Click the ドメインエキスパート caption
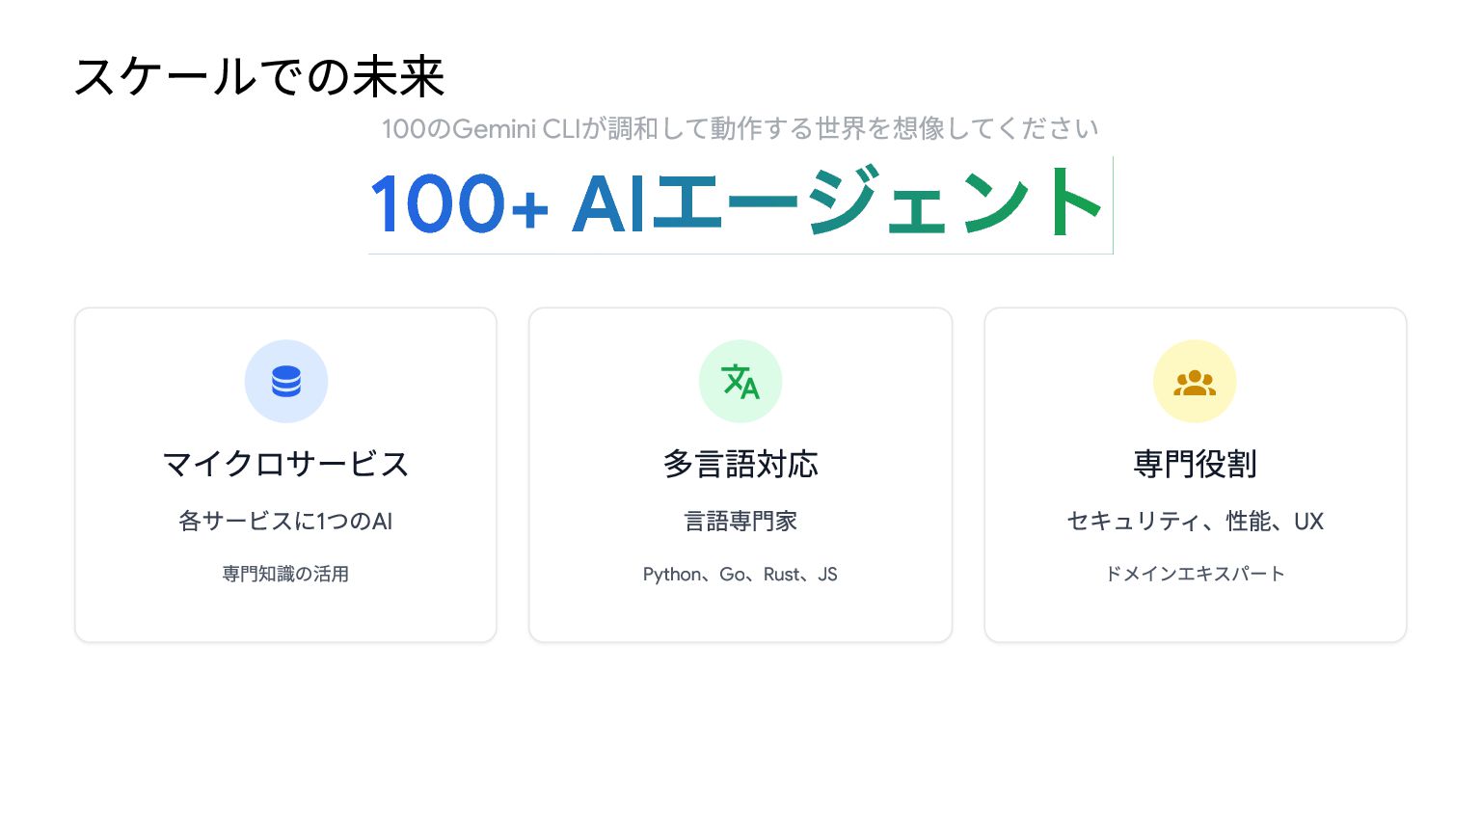This screenshot has width=1481, height=833. pos(1195,574)
